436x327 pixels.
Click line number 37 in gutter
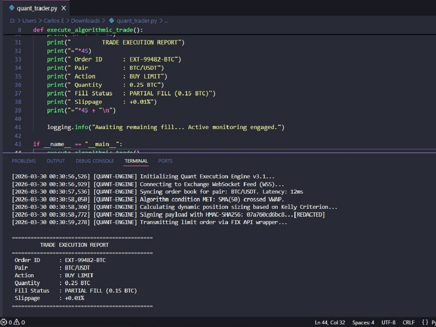pyautogui.click(x=18, y=93)
